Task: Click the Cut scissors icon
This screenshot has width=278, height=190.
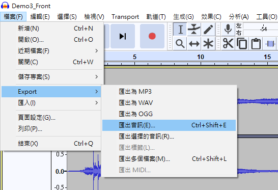Action: (x=228, y=43)
